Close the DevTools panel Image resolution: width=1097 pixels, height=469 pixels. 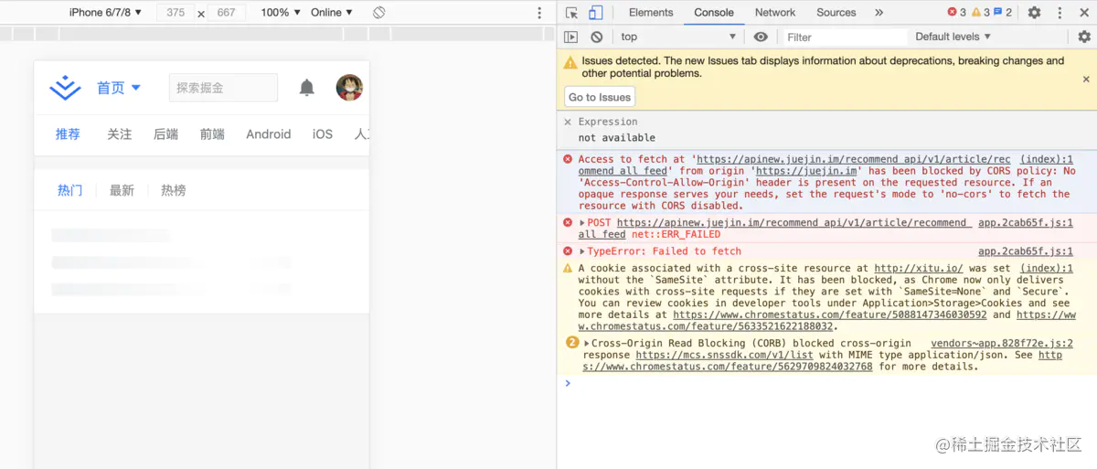pos(1083,13)
